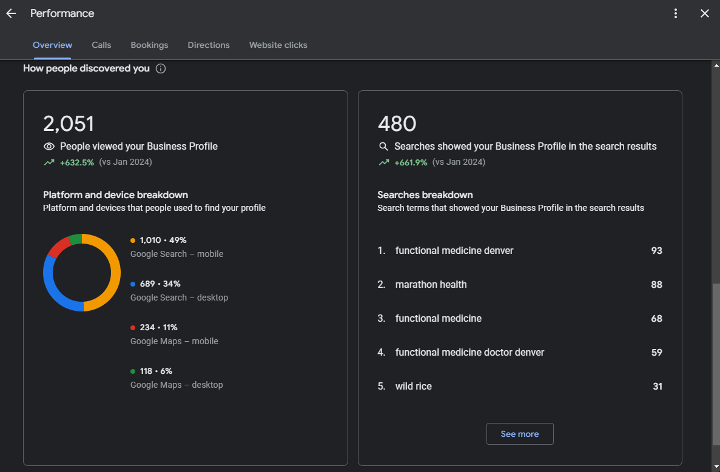Open the Directions tab

tap(209, 45)
